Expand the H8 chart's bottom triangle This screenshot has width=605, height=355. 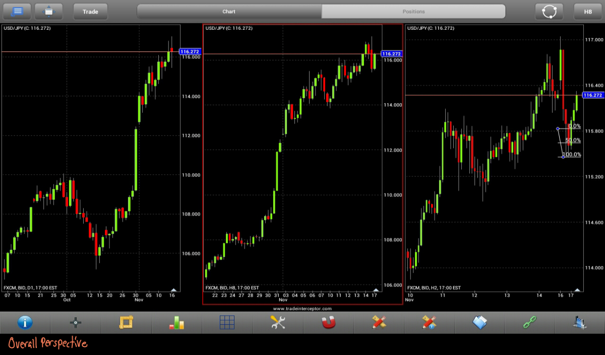point(376,290)
